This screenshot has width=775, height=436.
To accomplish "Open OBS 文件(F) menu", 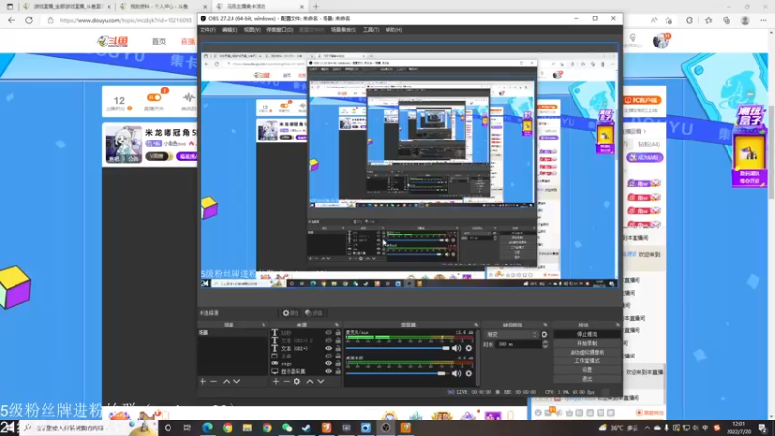I will point(207,30).
